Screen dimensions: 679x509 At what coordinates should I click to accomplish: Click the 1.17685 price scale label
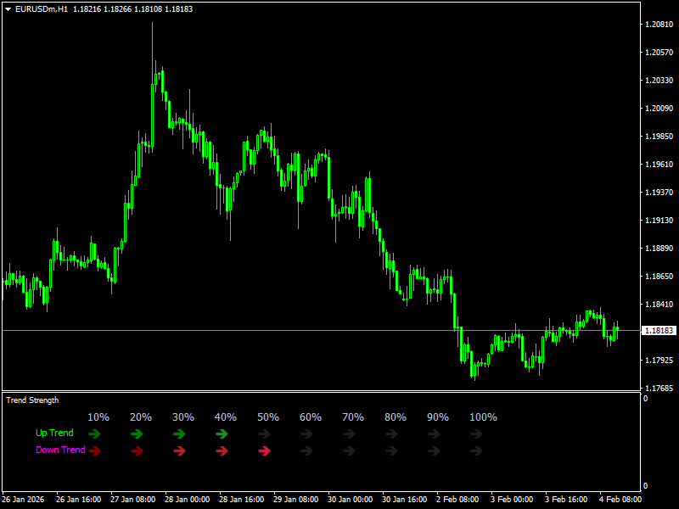(x=659, y=389)
